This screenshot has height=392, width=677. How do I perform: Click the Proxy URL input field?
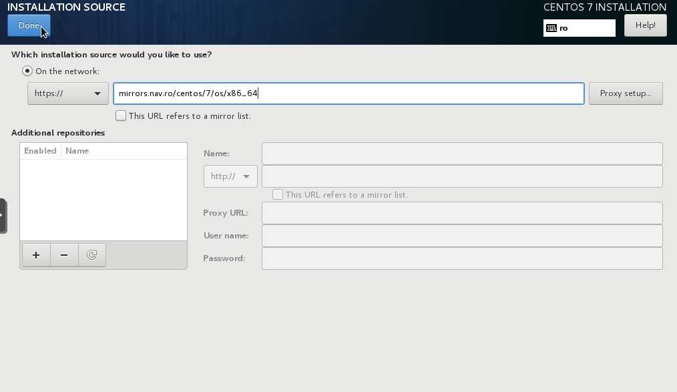[462, 213]
